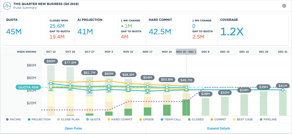Click the QUOTA 45M line tag
292x134 pixels.
point(28,87)
